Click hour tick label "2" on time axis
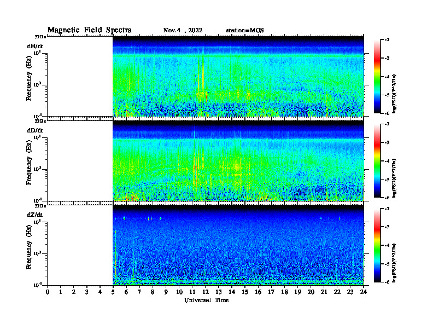Viewport: 433px width, 335px height. point(74,292)
